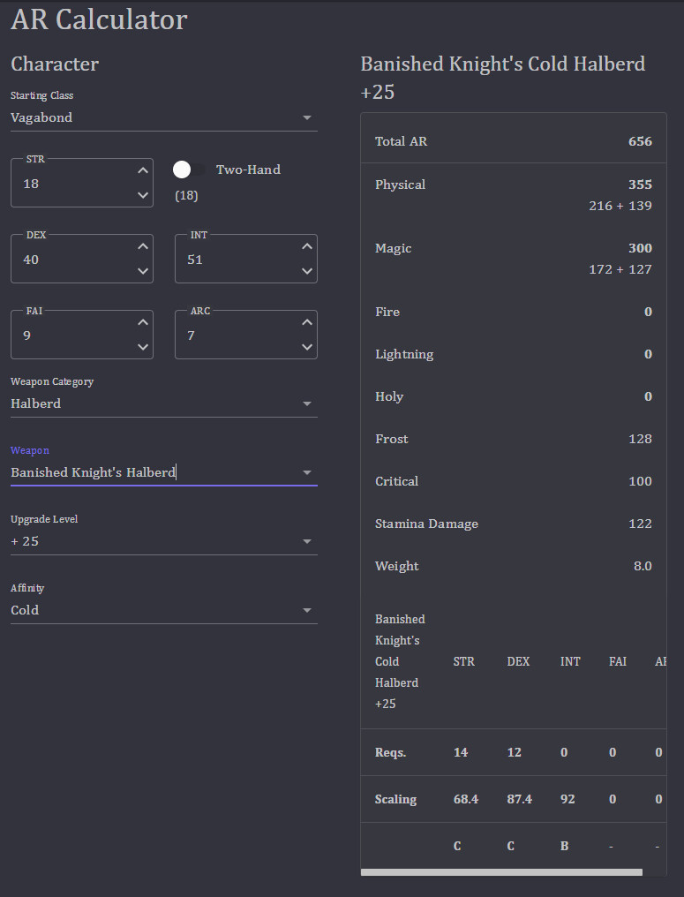Click the Scaling row label

pos(395,799)
